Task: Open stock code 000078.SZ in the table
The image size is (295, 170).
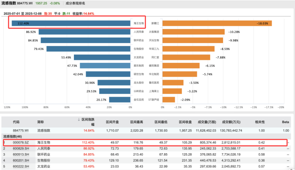Action: [21, 142]
